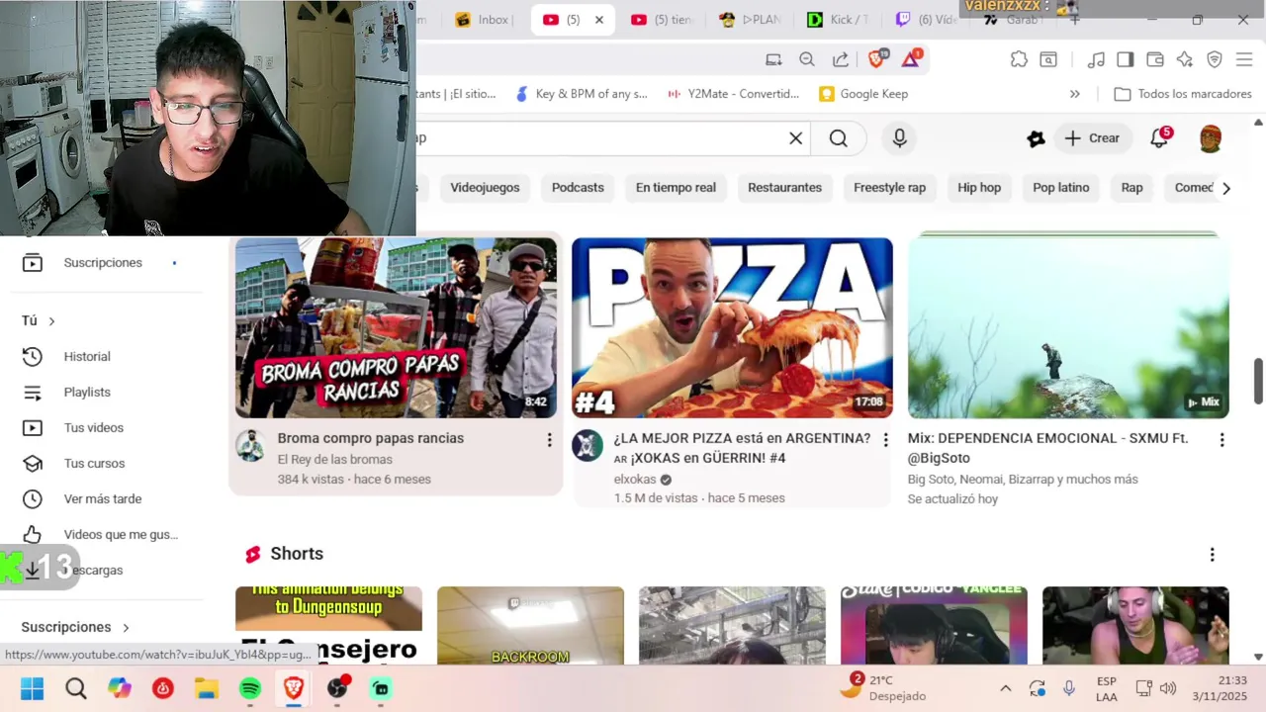Open El Rey de las bromas channel
This screenshot has height=712, width=1266.
click(x=335, y=460)
